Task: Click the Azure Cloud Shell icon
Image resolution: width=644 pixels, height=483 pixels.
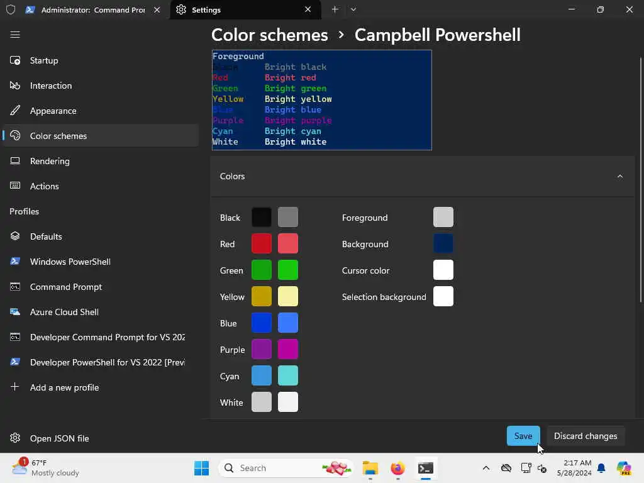Action: click(15, 312)
